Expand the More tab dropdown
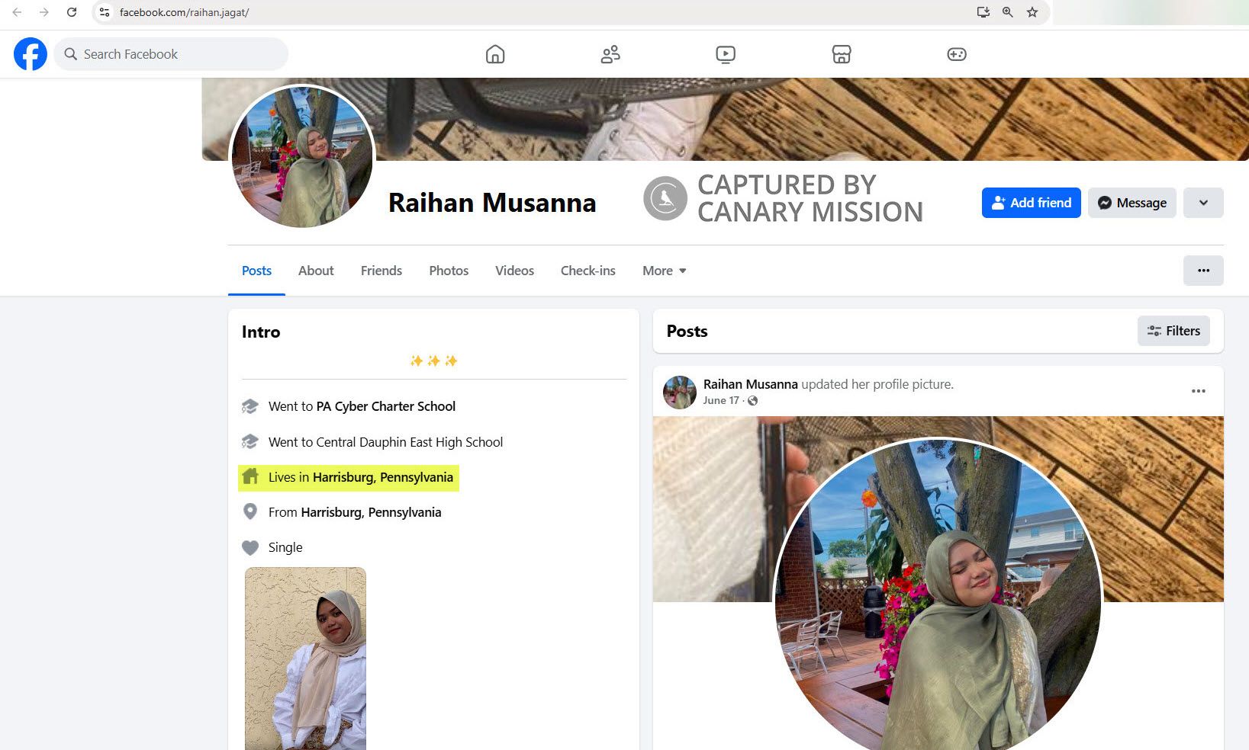The image size is (1249, 750). click(x=663, y=270)
